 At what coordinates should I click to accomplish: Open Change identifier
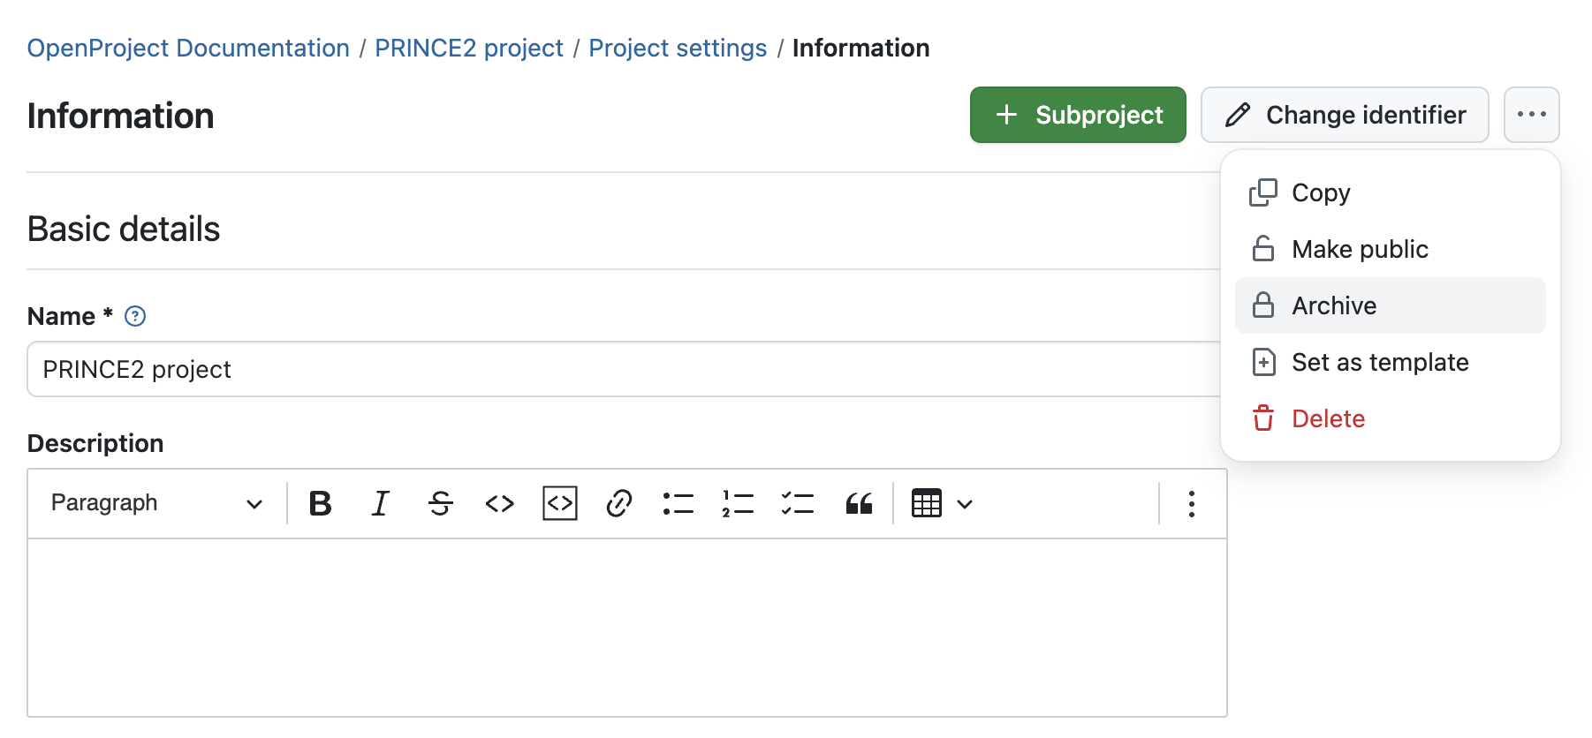pos(1343,115)
